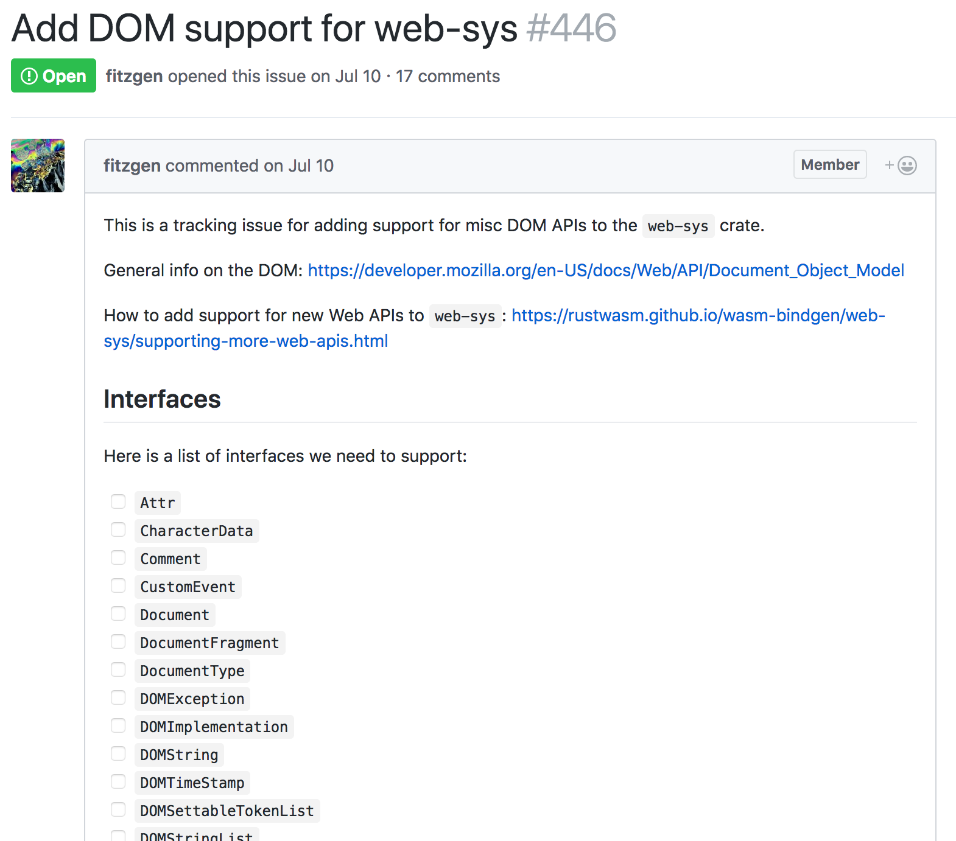956x841 pixels.
Task: Check the DOMSettableTokenList checkbox
Action: 118,809
